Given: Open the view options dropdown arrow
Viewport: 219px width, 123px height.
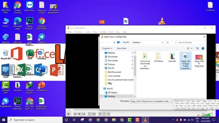Looking at the screenshot, I should (x=192, y=49).
